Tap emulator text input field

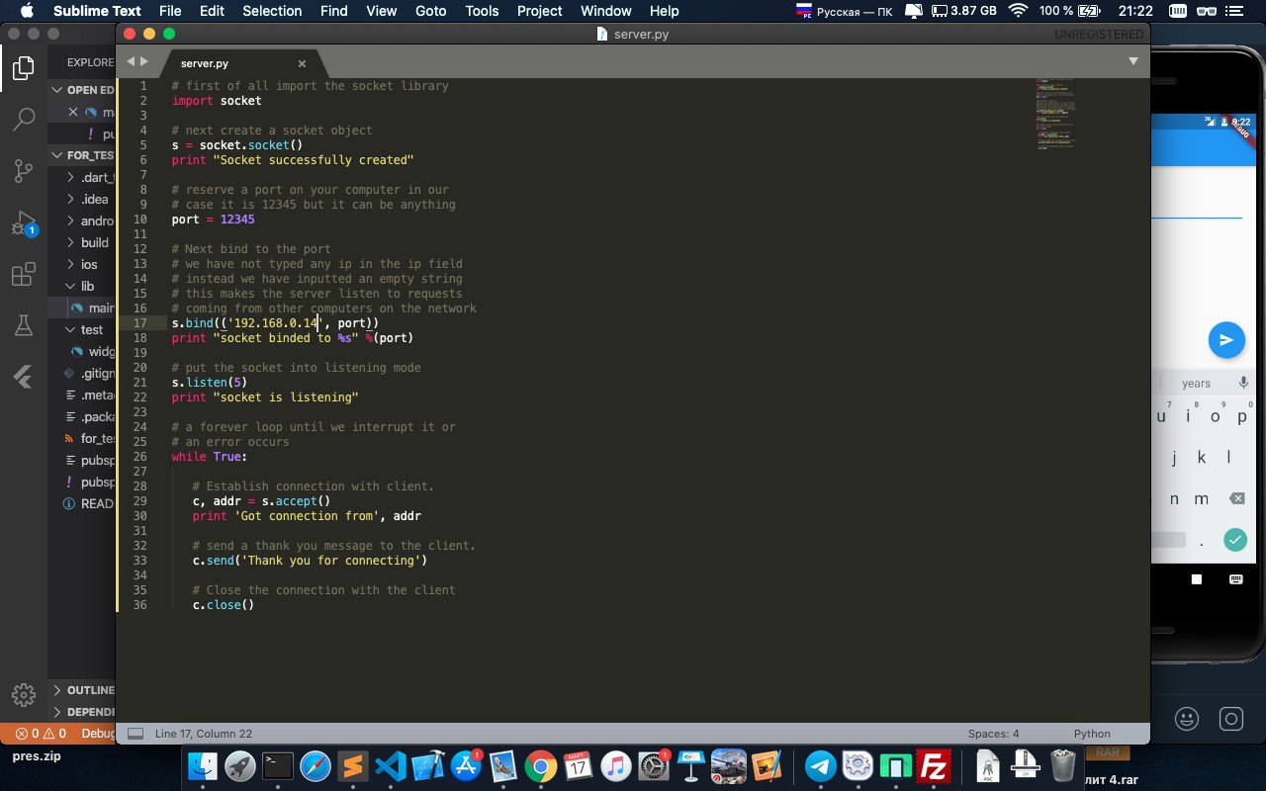pos(1199,203)
